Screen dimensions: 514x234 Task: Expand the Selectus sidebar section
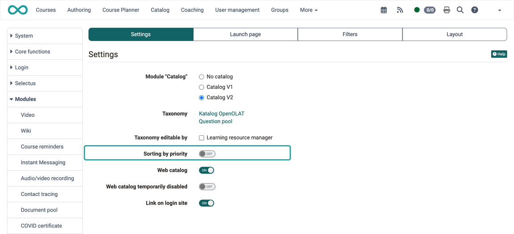tap(45, 83)
